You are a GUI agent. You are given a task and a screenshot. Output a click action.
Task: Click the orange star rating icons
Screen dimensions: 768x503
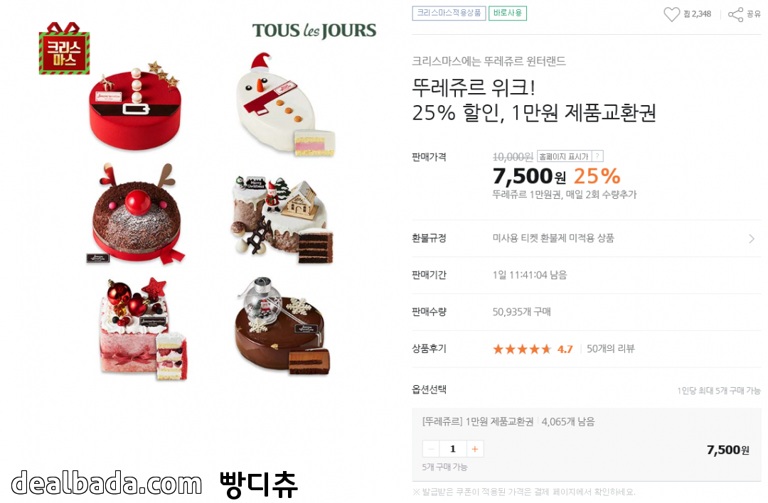[522, 349]
